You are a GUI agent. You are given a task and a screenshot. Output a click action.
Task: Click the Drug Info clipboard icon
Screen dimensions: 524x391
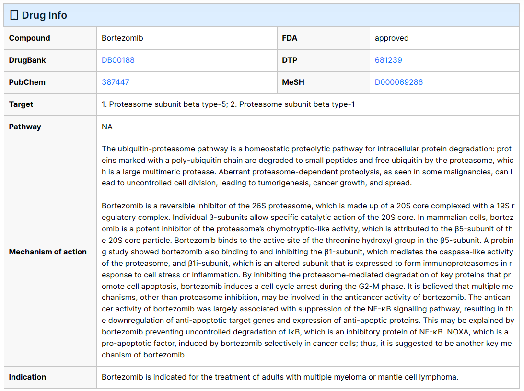(x=14, y=15)
